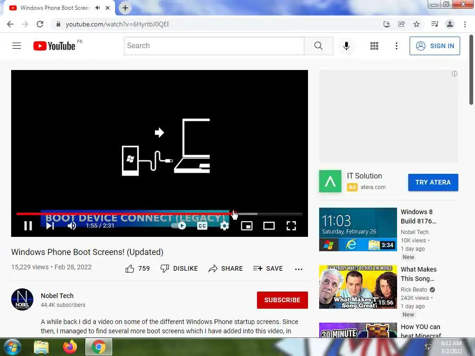Bookmark this page with the star
The height and width of the screenshot is (356, 475).
click(x=417, y=24)
